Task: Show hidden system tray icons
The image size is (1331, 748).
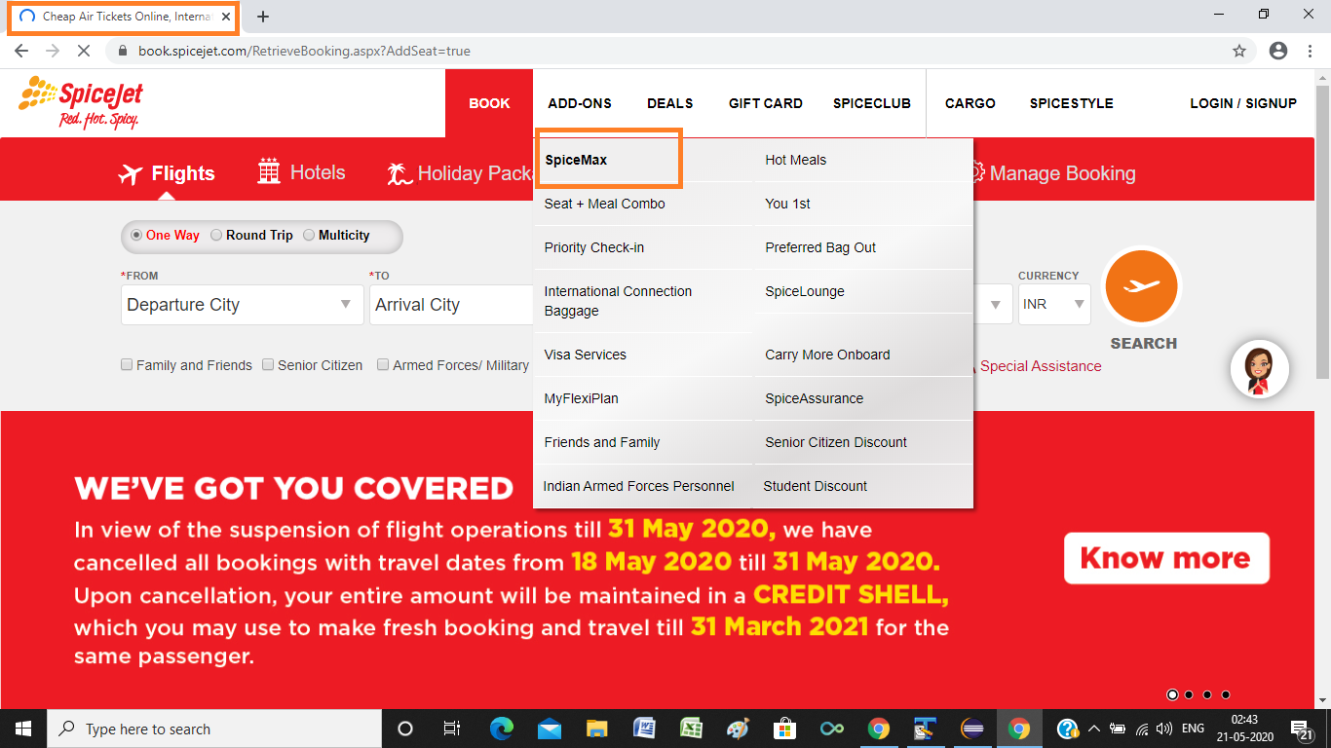Action: pos(1093,729)
